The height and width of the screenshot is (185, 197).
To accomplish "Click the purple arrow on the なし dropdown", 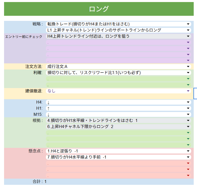I will (188, 91).
